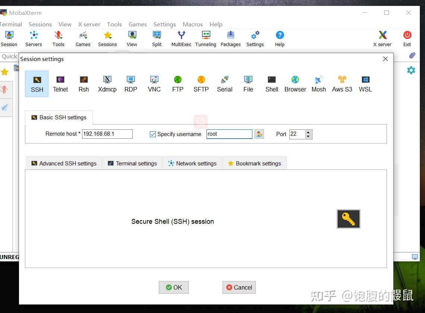Image resolution: width=425 pixels, height=313 pixels.
Task: Click the large SSH key image
Action: 349,219
